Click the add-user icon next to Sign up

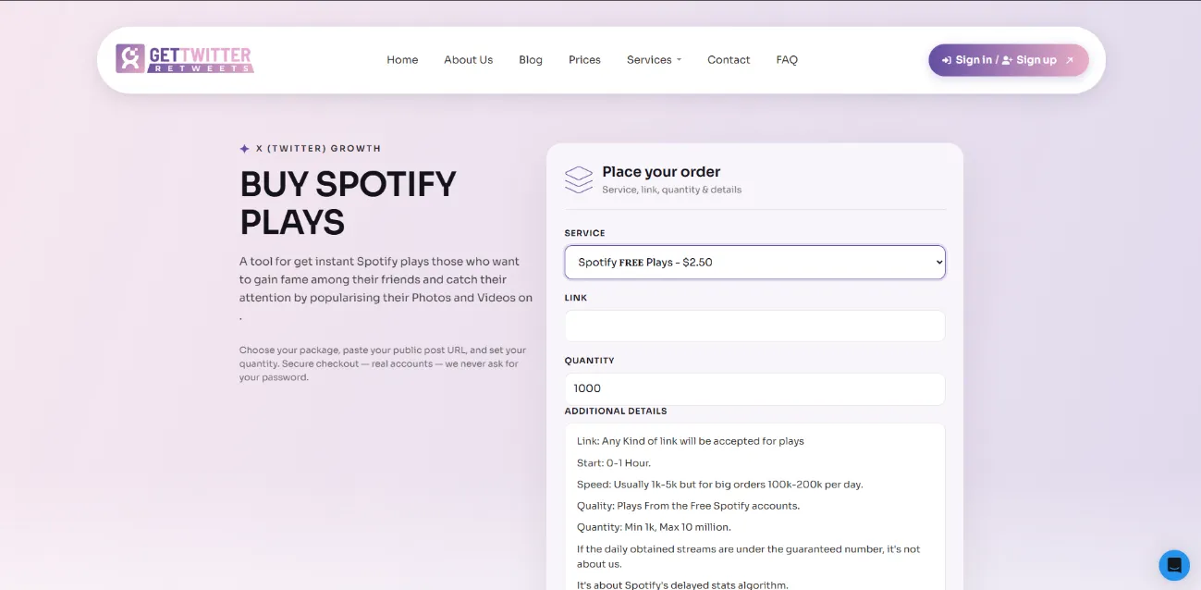pyautogui.click(x=1005, y=59)
